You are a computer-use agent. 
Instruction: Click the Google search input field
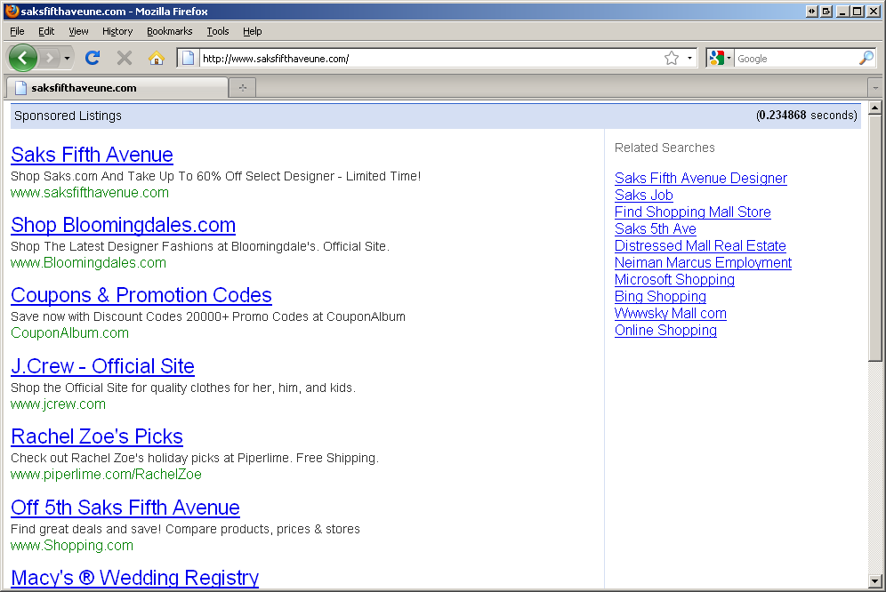tap(795, 58)
